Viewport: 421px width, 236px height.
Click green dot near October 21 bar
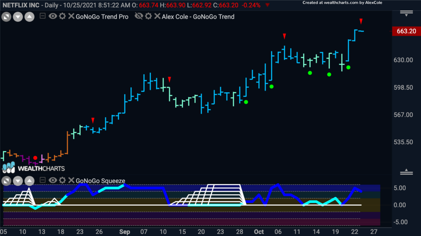pos(348,68)
